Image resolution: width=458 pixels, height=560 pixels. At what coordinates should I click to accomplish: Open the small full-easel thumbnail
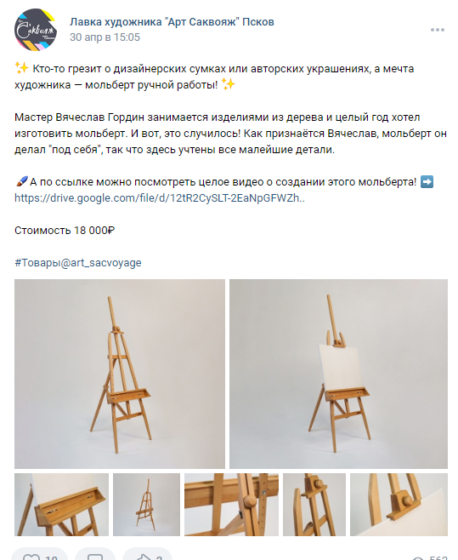[146, 505]
